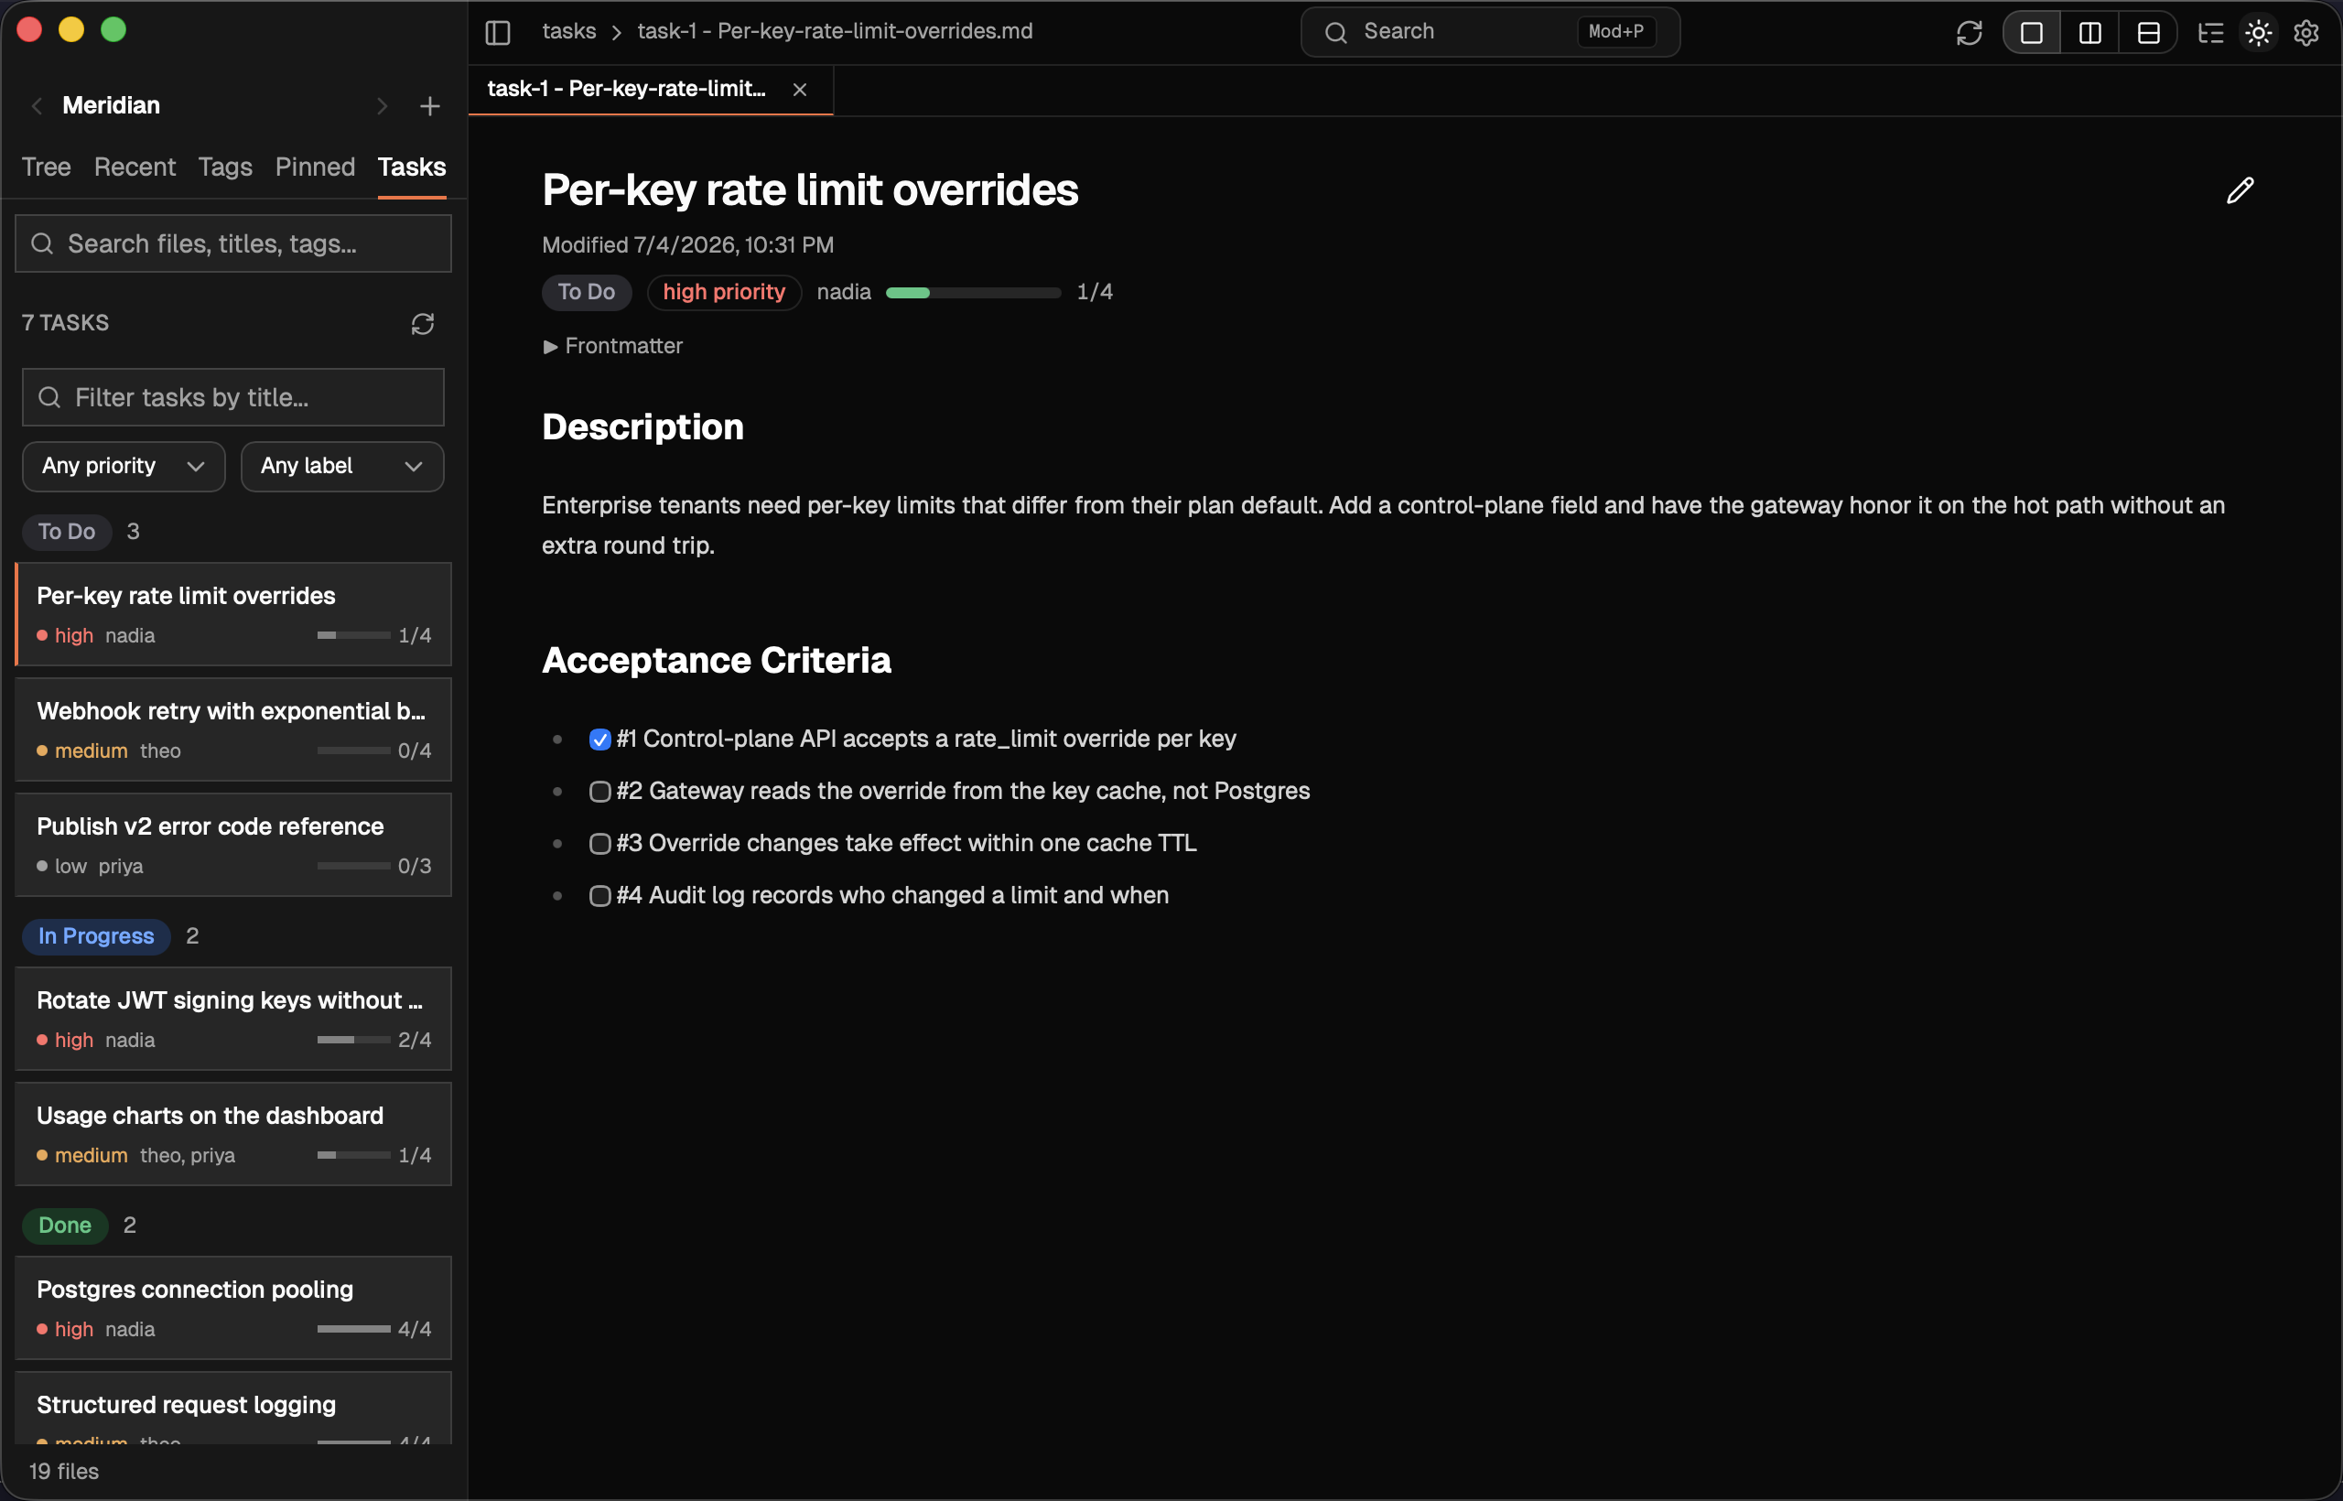Close the task-1 Per-key-rate-limit tab
Viewport: 2343px width, 1501px height.
pyautogui.click(x=799, y=90)
